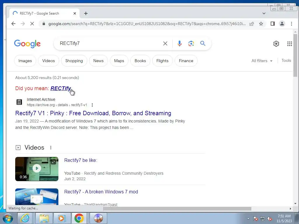The image size is (299, 224).
Task: Open a new tab with the plus button
Action: (86, 13)
